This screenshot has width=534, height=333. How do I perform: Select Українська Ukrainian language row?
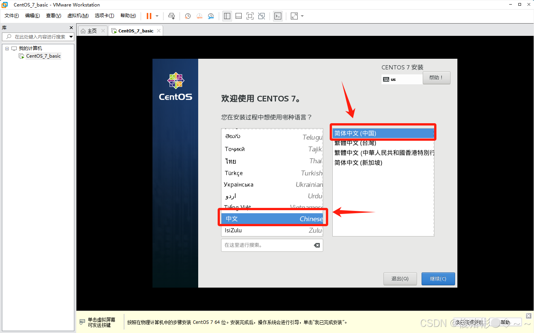pos(272,185)
